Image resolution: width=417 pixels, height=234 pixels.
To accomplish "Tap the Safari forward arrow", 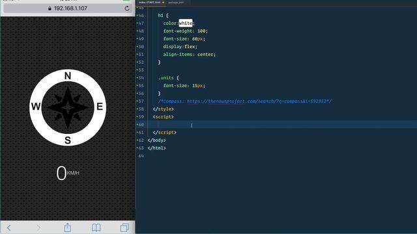I will tap(39, 227).
